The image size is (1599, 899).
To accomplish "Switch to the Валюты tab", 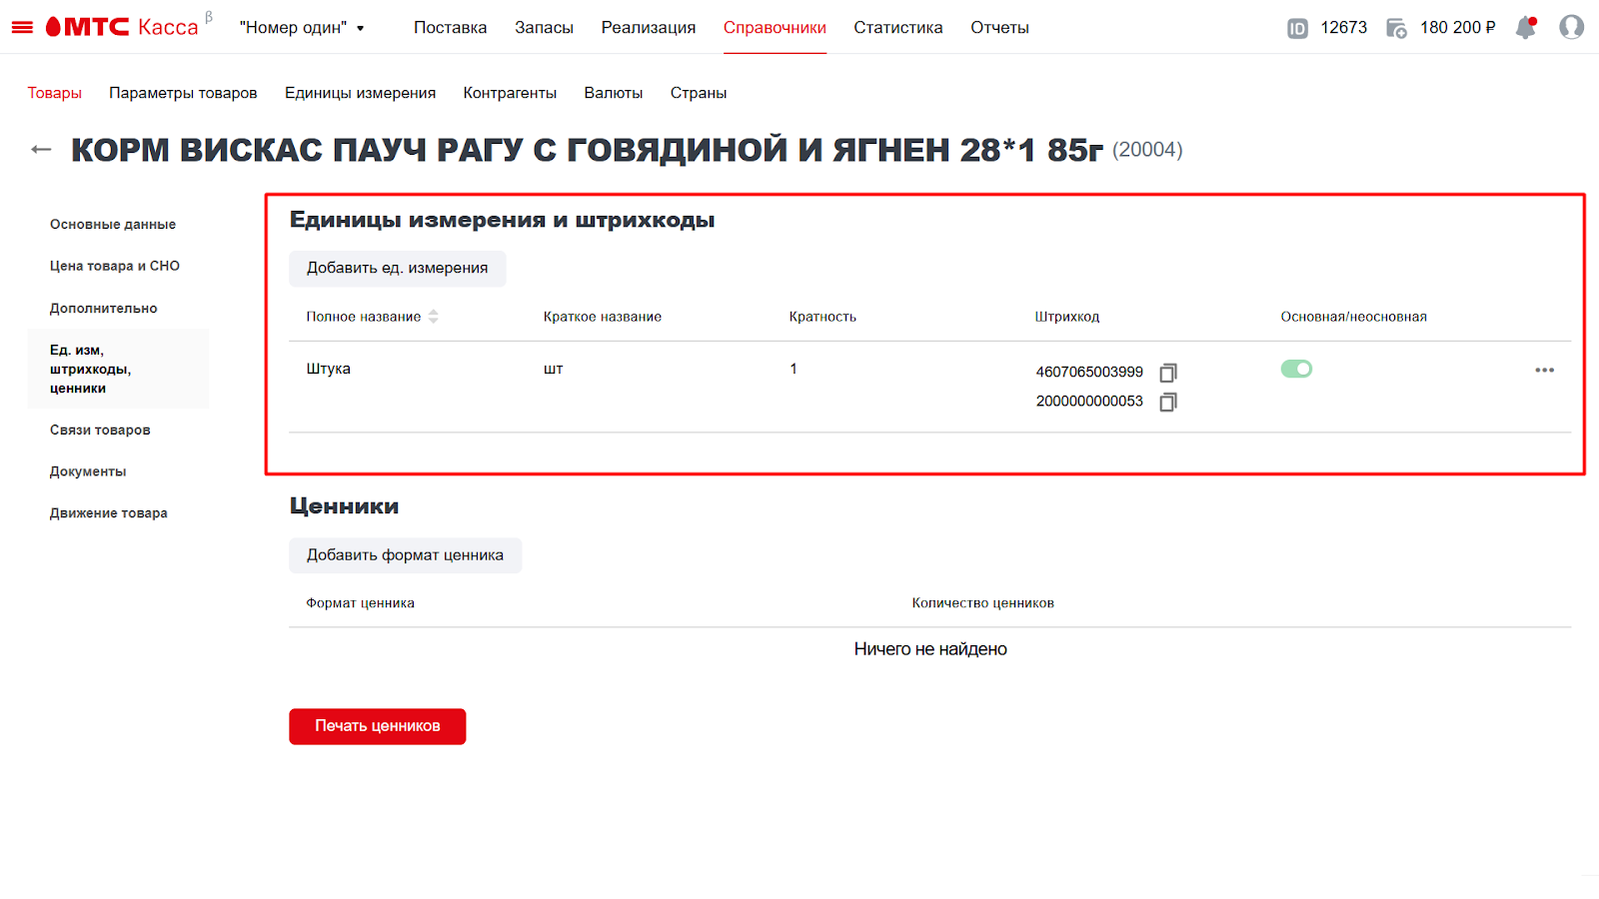I will (x=614, y=93).
